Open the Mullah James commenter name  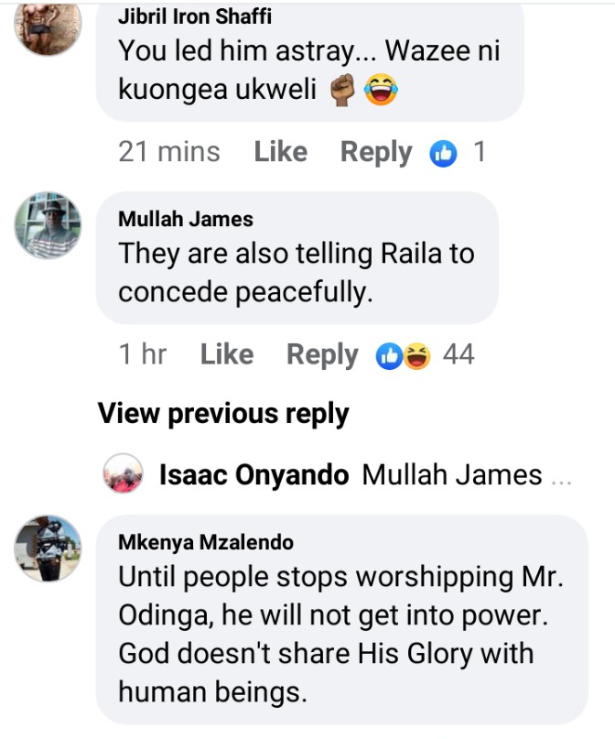186,219
